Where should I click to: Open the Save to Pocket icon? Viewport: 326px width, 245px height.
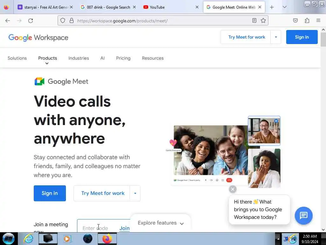tap(295, 20)
